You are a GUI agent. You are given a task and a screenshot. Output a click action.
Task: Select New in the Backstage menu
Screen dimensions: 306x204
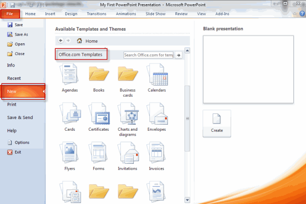pyautogui.click(x=23, y=92)
